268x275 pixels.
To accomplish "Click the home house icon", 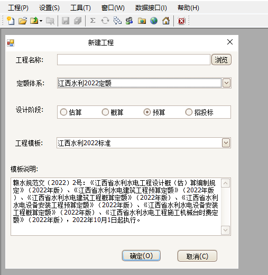I will point(166,21).
